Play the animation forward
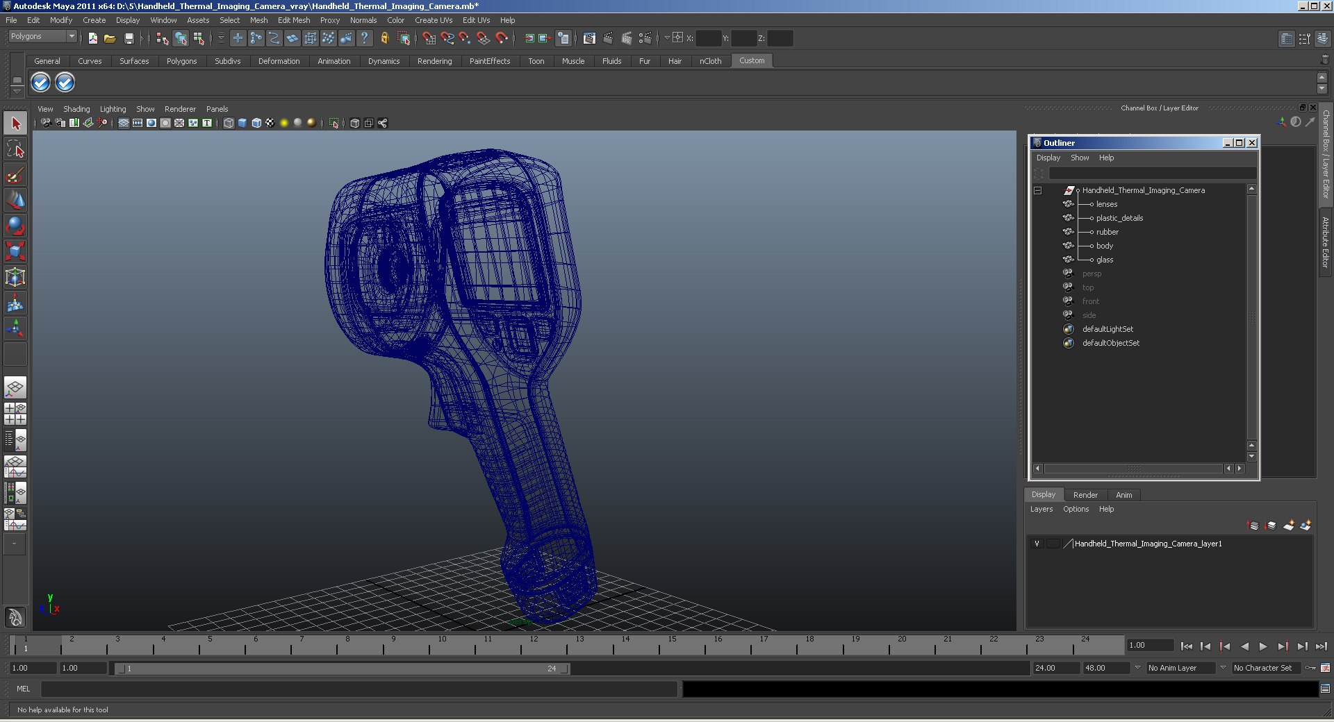Viewport: 1334px width, 722px height. coord(1263,646)
